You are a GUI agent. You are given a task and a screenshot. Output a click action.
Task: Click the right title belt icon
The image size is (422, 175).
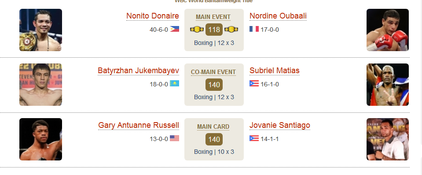pos(231,29)
